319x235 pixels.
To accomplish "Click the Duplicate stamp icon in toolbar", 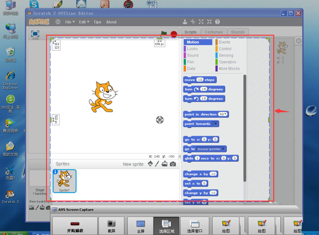I will click(185, 22).
